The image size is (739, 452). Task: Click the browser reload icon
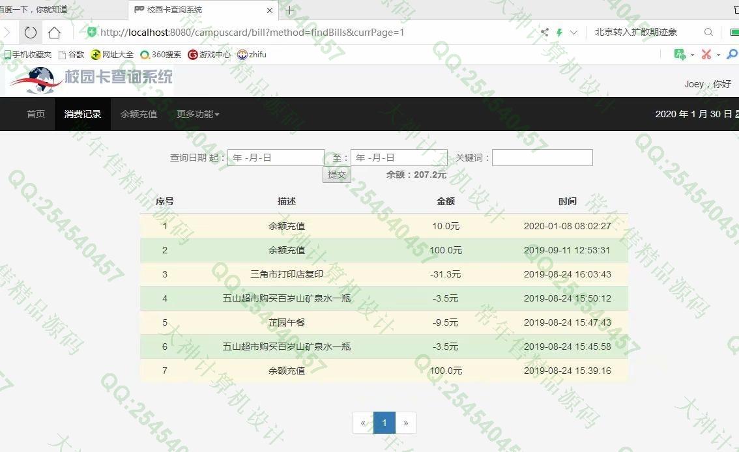31,33
